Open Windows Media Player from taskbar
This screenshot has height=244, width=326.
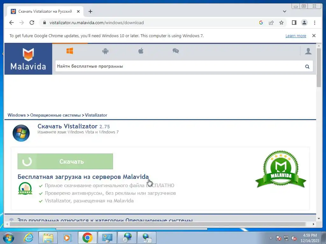pos(67,238)
